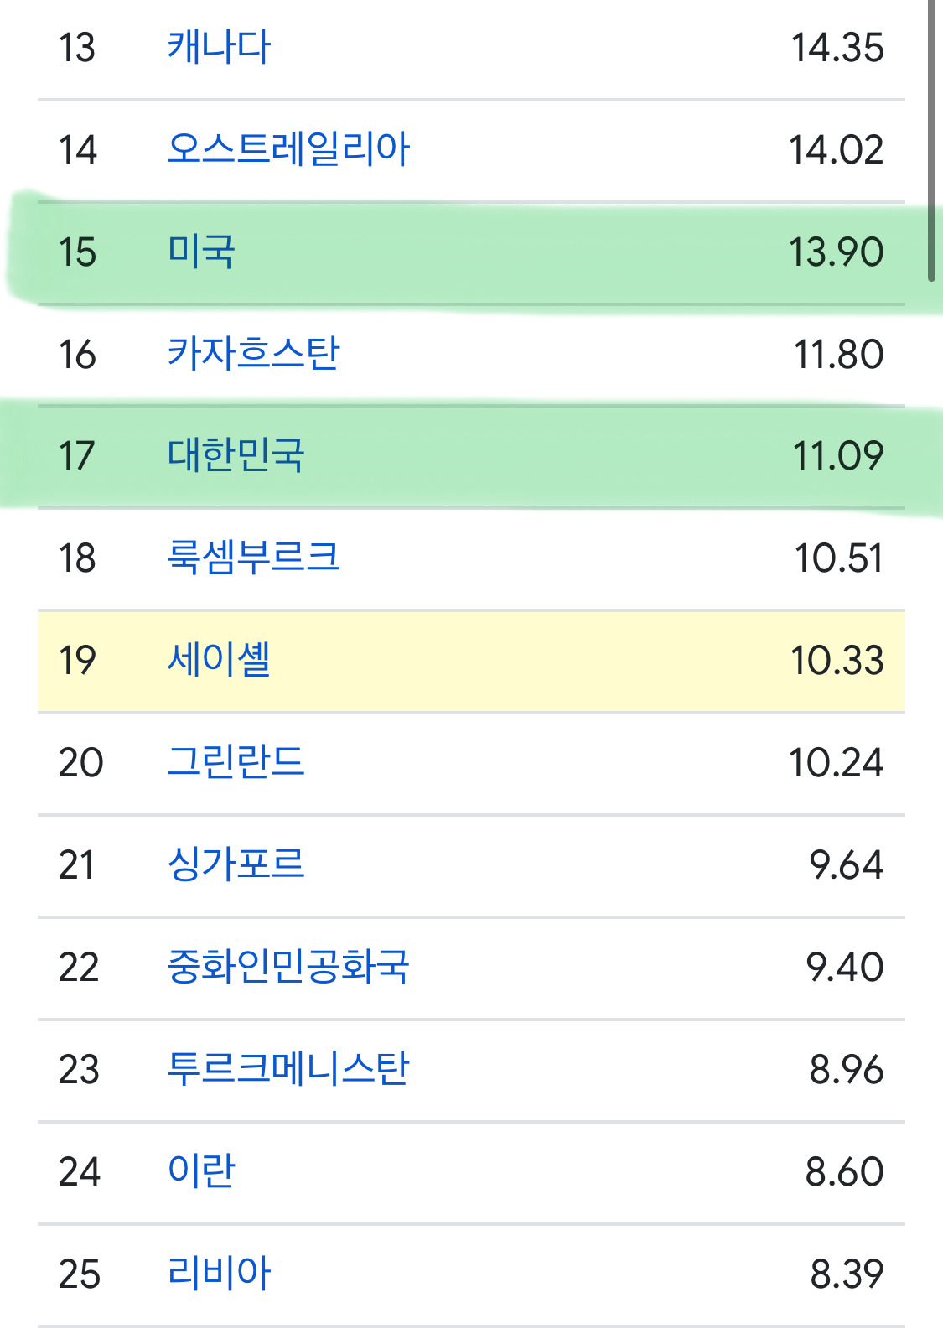Click the 그린란드 country link
943x1334 pixels.
(236, 762)
